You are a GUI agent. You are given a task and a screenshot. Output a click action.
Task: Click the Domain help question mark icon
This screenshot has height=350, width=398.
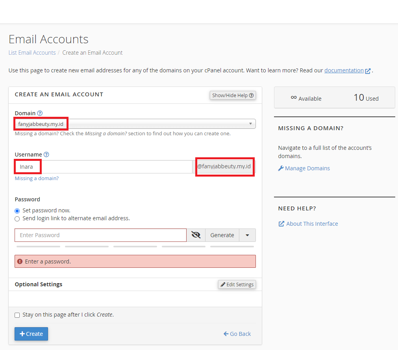pos(40,113)
